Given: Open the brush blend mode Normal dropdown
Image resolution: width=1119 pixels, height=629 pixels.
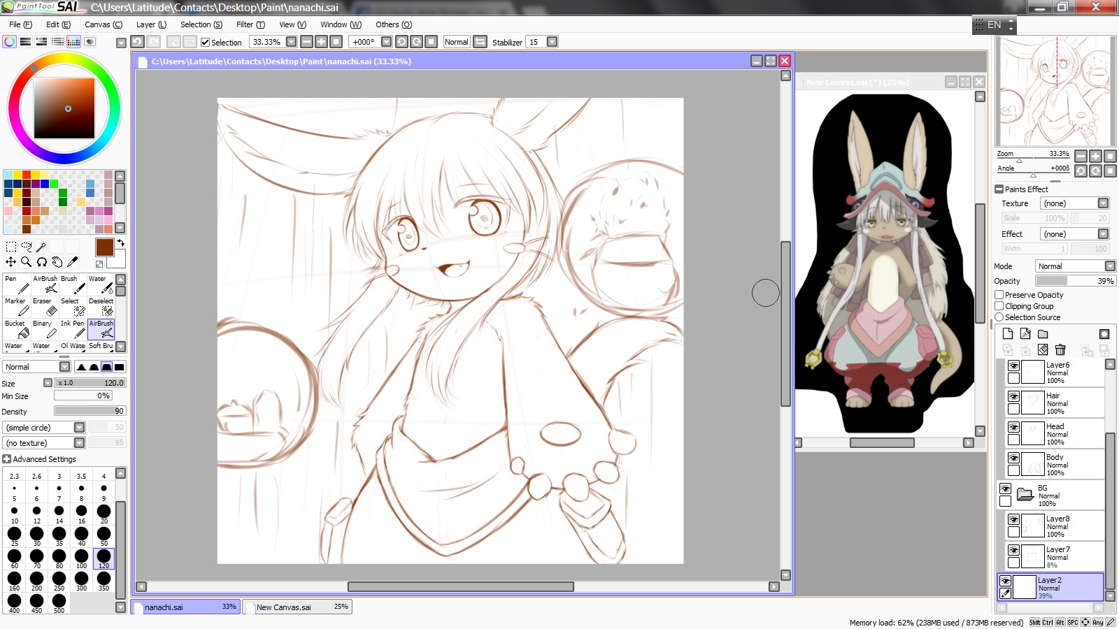Looking at the screenshot, I should point(64,367).
